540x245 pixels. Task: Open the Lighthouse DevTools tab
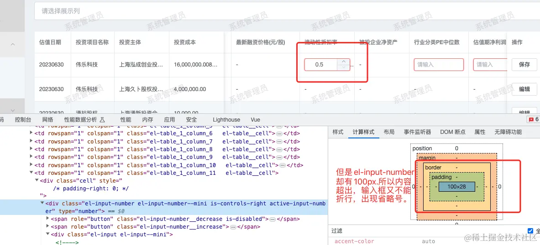pyautogui.click(x=226, y=120)
